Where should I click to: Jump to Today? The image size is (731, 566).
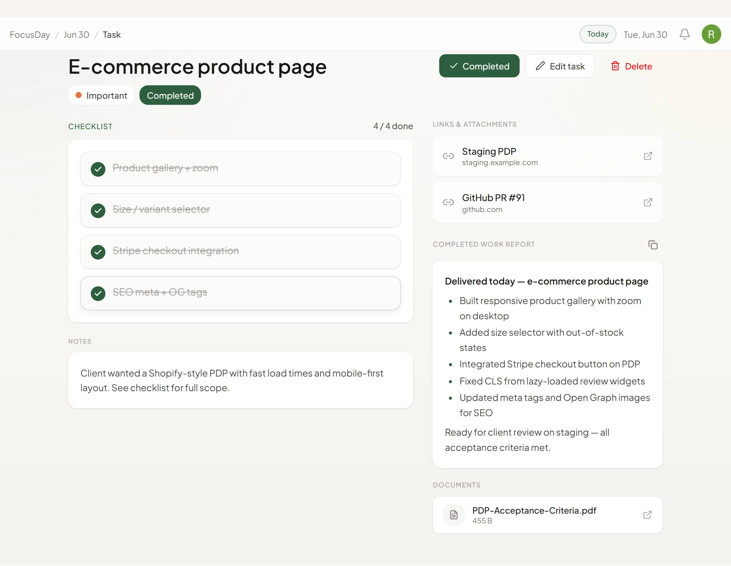click(598, 34)
